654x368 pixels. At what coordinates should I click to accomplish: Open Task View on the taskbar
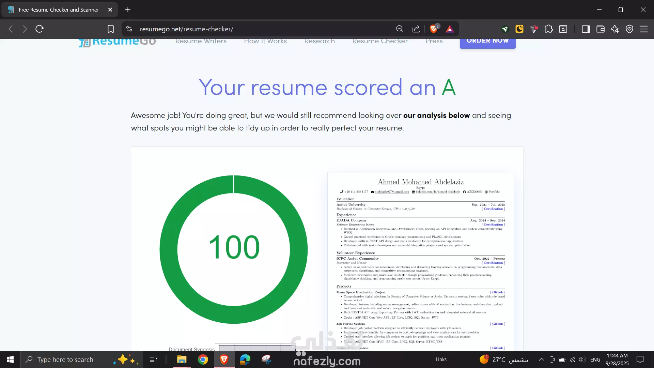pos(153,359)
